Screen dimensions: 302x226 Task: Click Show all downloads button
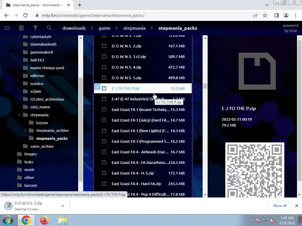click(280, 206)
